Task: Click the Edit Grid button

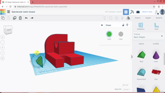Action: click(x=125, y=85)
